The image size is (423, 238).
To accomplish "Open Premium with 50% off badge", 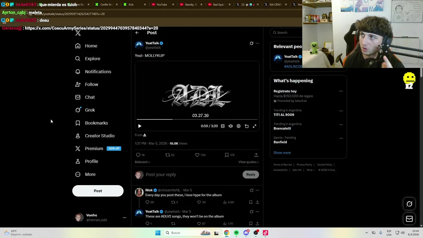I will [x=98, y=148].
